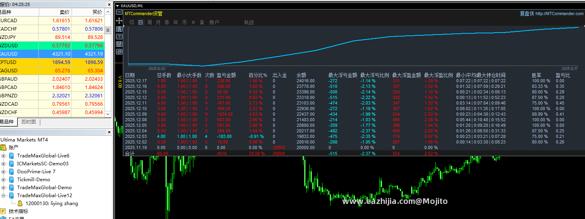Screen dimensions: 585x219
Task: Open the 轨迹 track tab
Action: pyautogui.click(x=249, y=23)
